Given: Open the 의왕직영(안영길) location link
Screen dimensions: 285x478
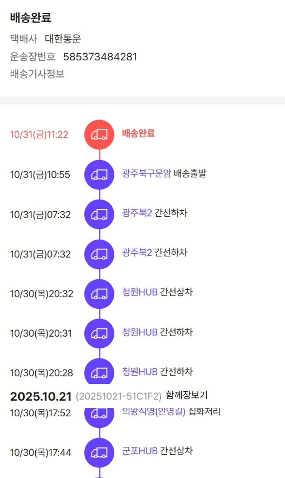Looking at the screenshot, I should (x=154, y=411).
